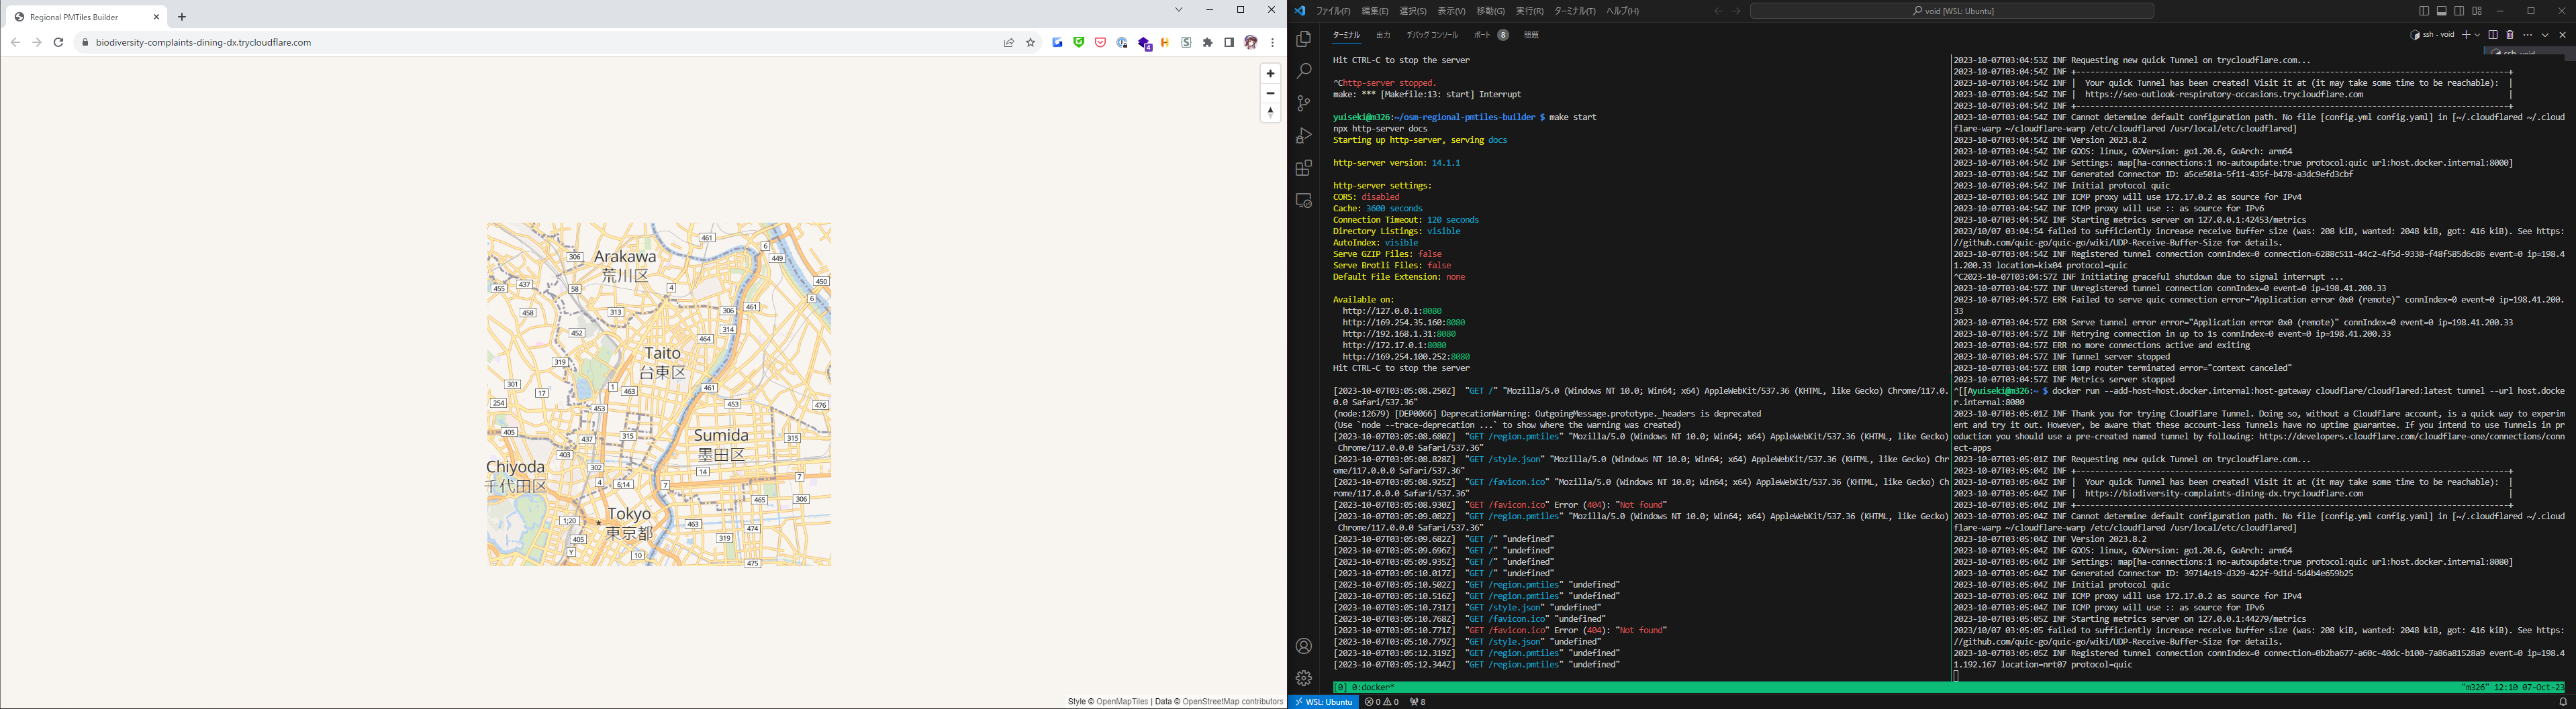Click the Tokyo map tile thumbnail

pos(659,394)
